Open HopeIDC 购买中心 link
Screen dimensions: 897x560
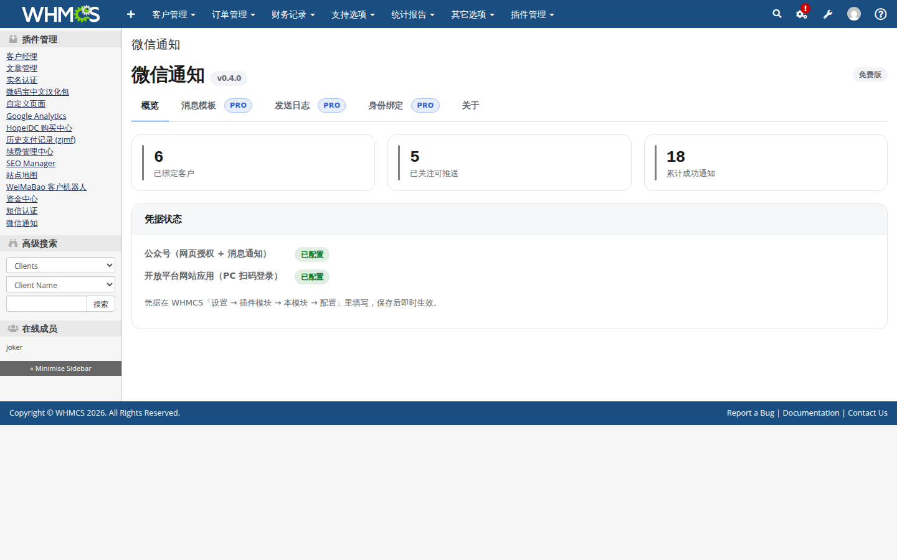[39, 128]
